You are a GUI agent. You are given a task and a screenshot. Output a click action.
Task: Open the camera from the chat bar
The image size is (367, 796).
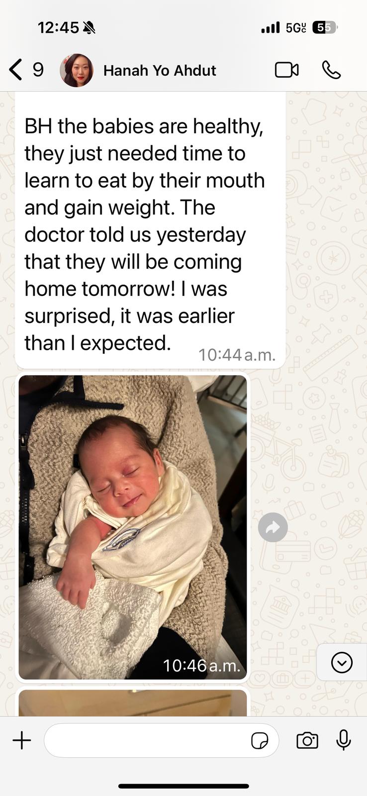(x=307, y=740)
